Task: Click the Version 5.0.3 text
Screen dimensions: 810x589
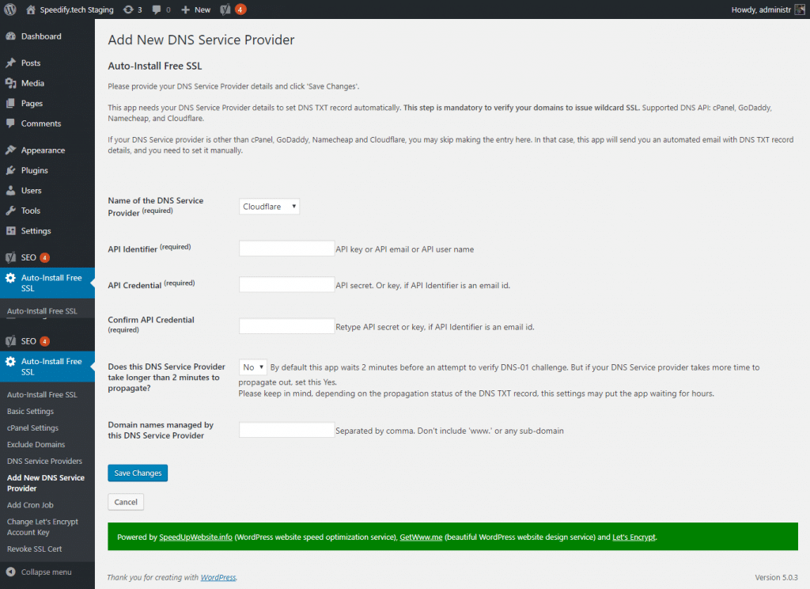Action: (x=776, y=577)
